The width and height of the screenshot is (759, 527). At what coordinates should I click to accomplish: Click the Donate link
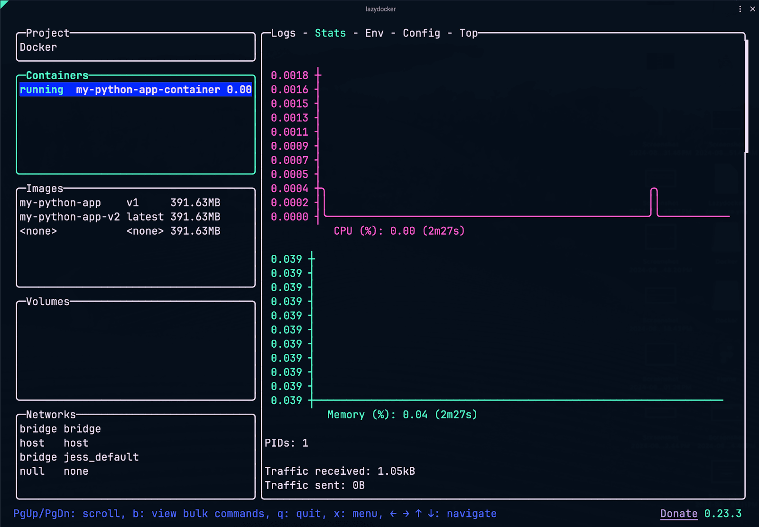[x=678, y=514]
